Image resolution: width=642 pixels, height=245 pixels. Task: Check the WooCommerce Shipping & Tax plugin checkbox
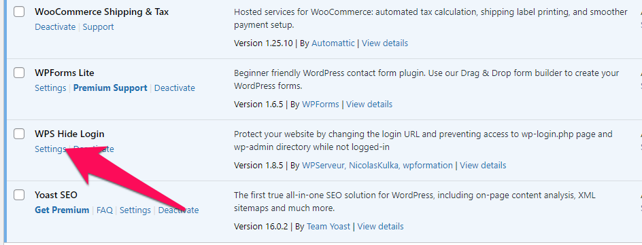(19, 12)
